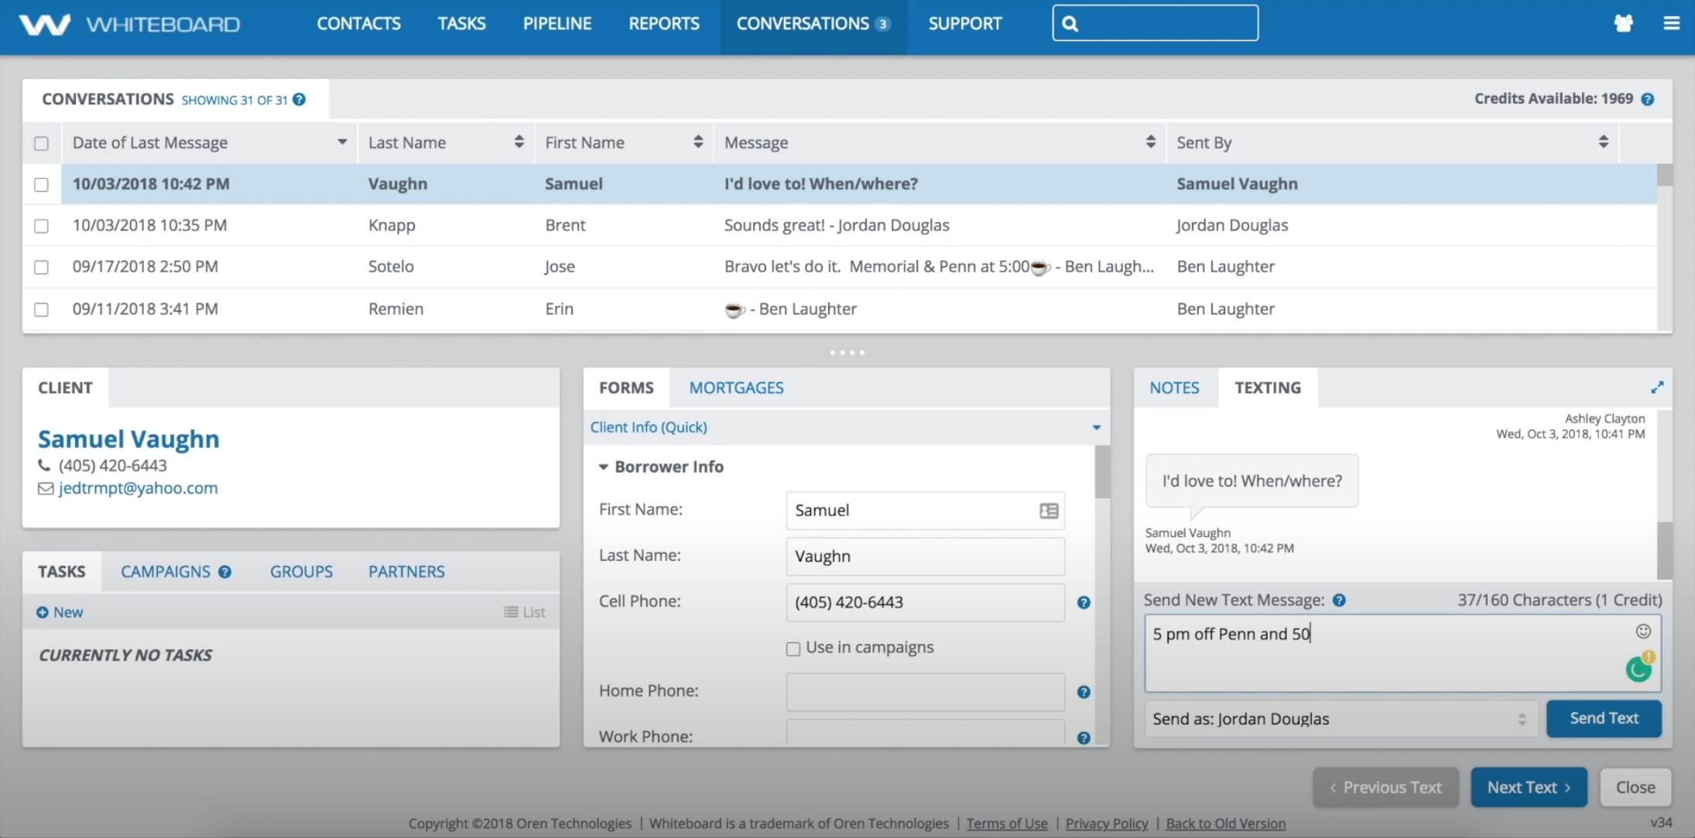The height and width of the screenshot is (838, 1695).
Task: Click the Back to Old Version link
Action: tap(1226, 824)
